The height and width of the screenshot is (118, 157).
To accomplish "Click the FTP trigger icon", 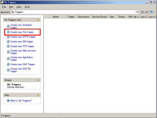I will 8,46.
